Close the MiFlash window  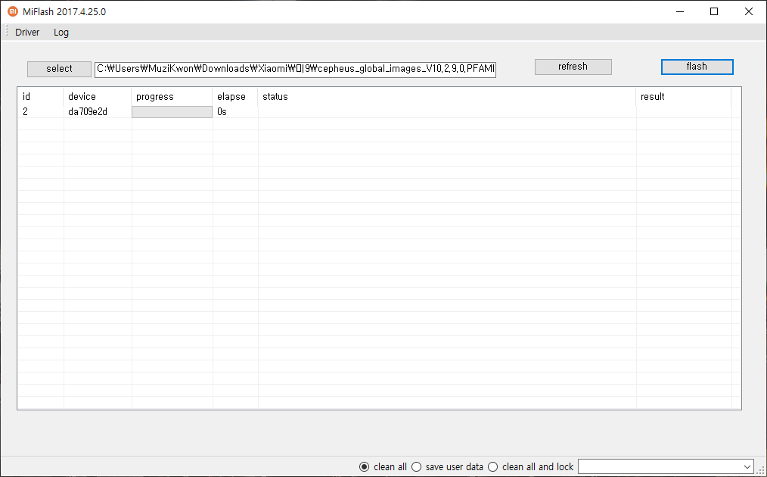(748, 12)
